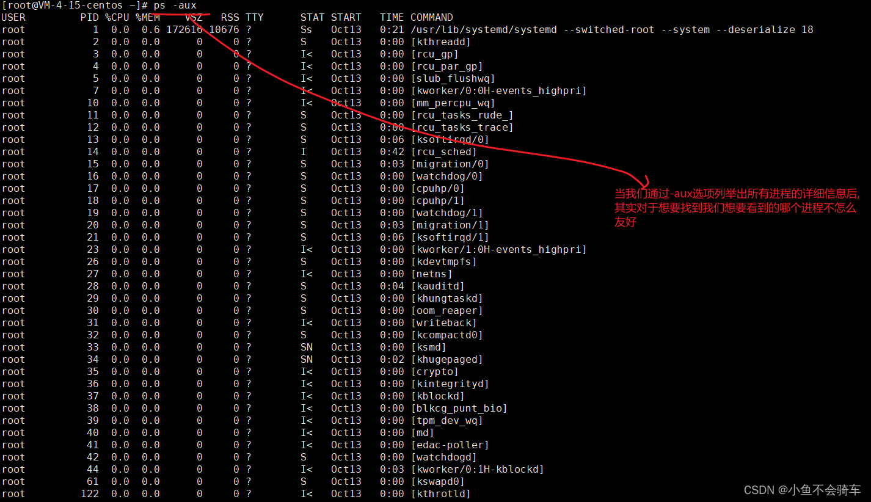
Task: Click the TTY column header
Action: (255, 18)
